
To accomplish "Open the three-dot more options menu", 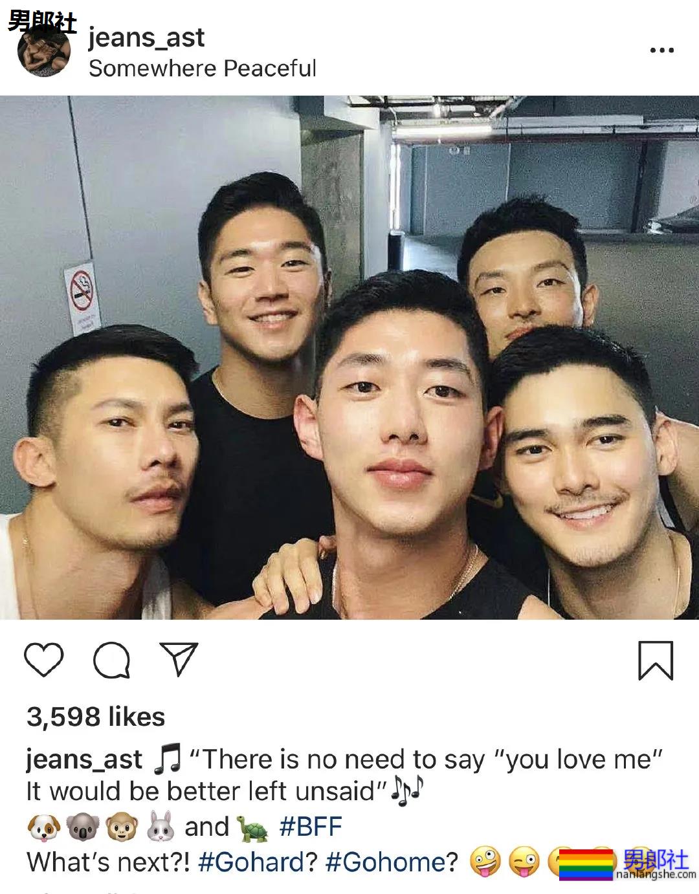I will point(661,50).
